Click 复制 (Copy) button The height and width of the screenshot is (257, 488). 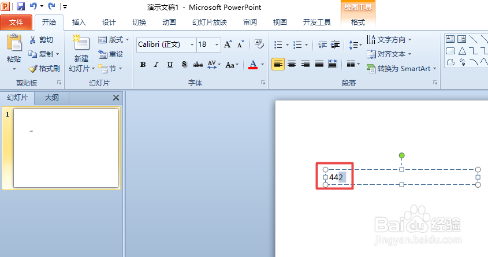click(42, 54)
